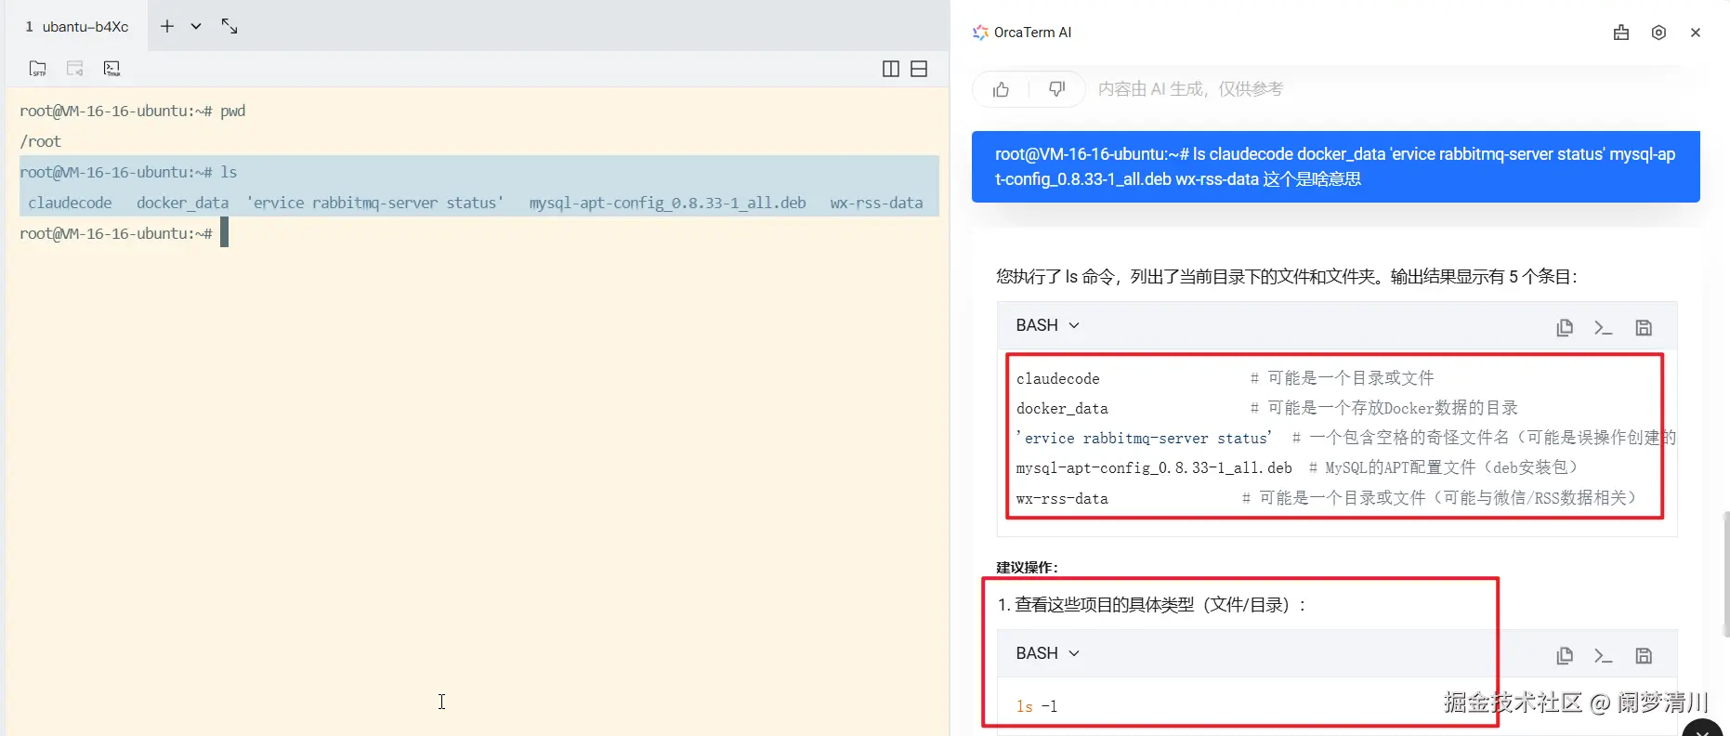The image size is (1730, 736).
Task: Open BASH language dropdown above 'ls -l'
Action: pos(1047,653)
